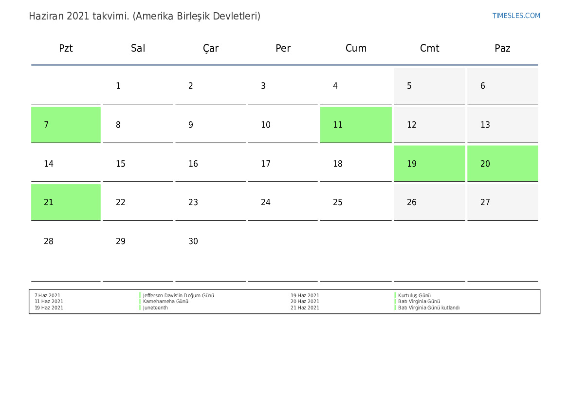Select the Paz weekday header
This screenshot has width=569, height=403.
click(x=502, y=48)
